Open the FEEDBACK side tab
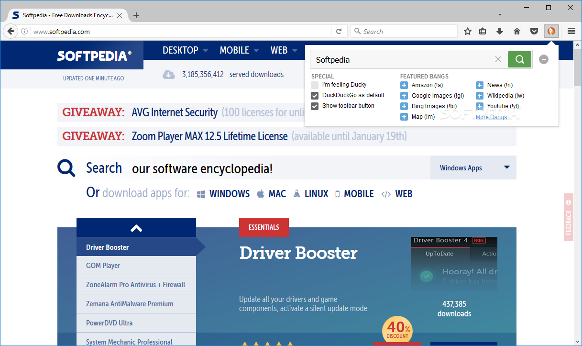 569,217
